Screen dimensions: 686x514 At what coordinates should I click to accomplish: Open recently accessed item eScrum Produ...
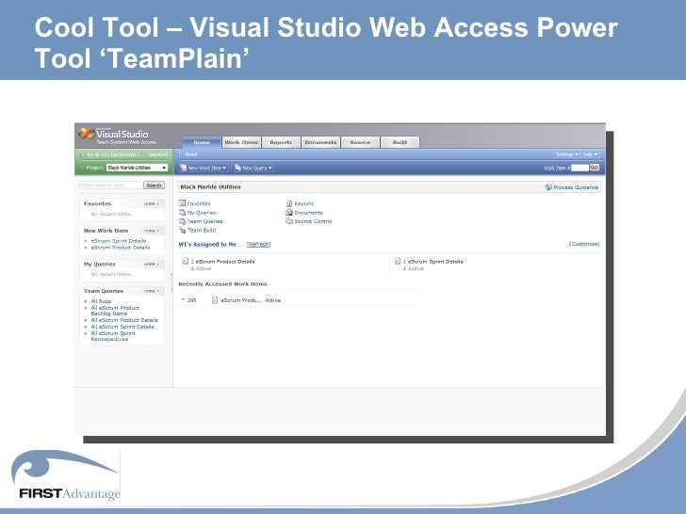coord(241,300)
